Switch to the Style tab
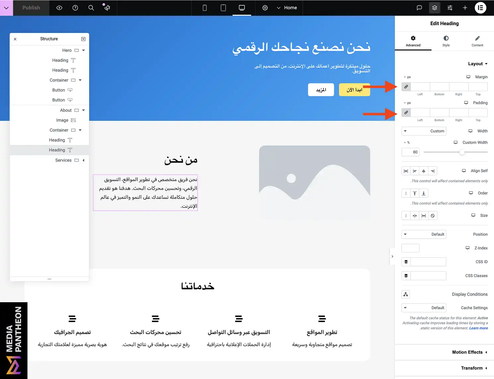 tap(446, 41)
